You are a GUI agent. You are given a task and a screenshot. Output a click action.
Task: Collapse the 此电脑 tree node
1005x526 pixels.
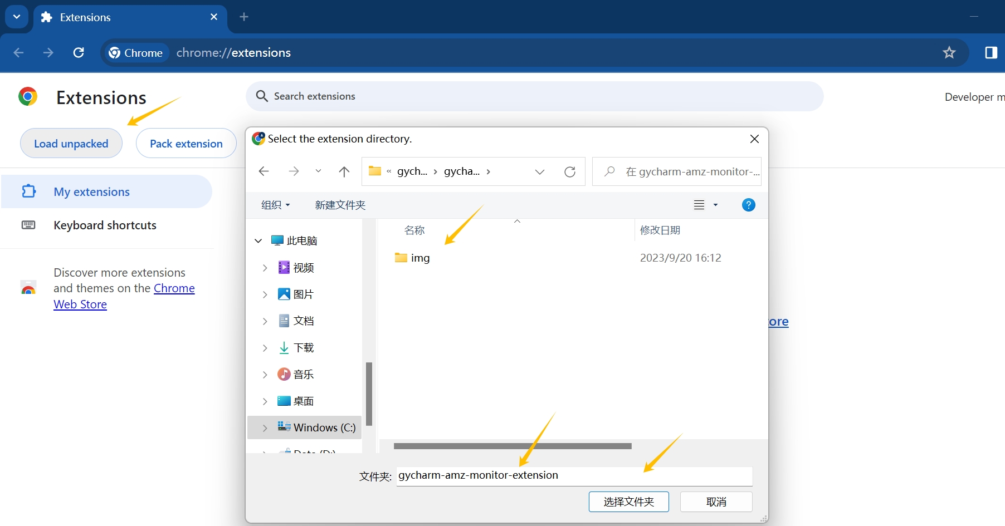click(258, 241)
